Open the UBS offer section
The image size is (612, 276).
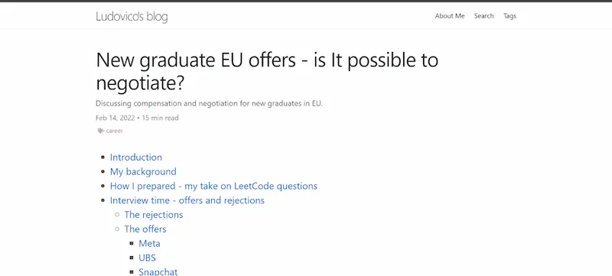pyautogui.click(x=148, y=258)
